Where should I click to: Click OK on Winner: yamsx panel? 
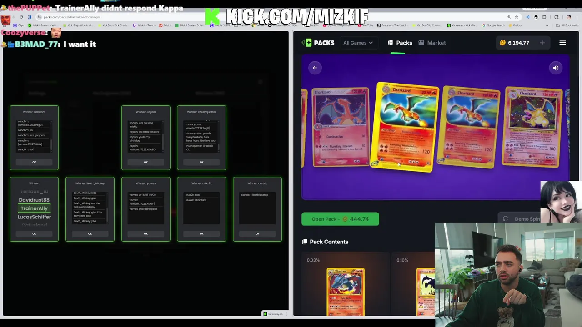tap(145, 233)
